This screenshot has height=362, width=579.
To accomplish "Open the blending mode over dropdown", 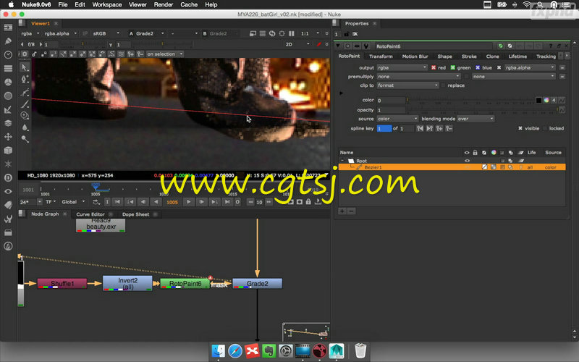I will 476,119.
